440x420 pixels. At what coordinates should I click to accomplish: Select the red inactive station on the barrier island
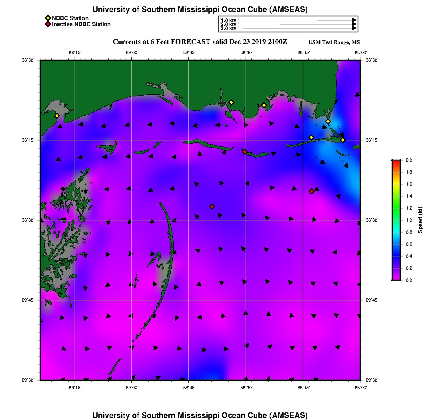[x=244, y=152]
